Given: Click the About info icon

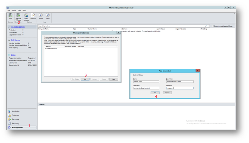Looking at the screenshot, I should coord(41,16).
